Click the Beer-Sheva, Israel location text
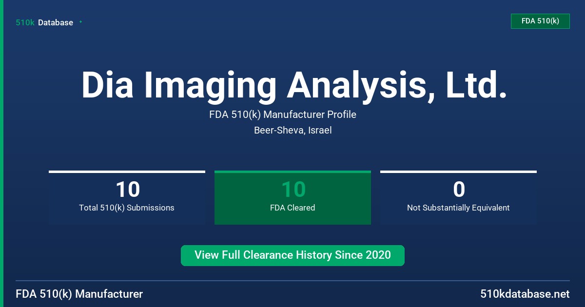Screen dimensions: 585x307 point(293,131)
